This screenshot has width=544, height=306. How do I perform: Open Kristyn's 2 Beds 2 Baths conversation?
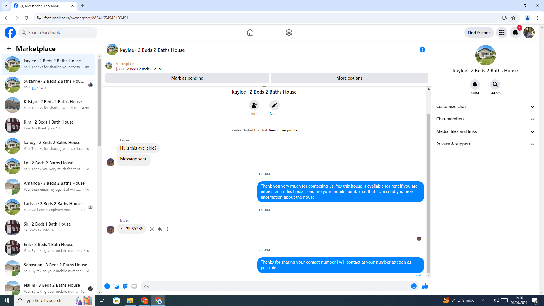(x=49, y=105)
